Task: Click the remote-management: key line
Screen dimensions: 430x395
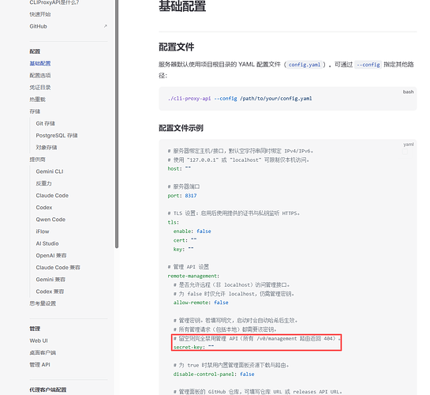Action: click(x=193, y=276)
